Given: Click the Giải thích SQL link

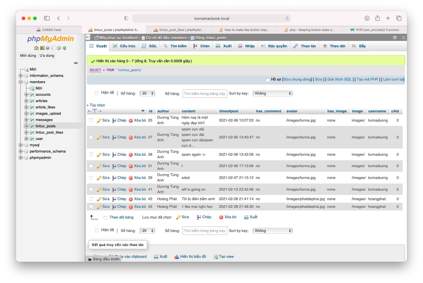Looking at the screenshot, I should (x=339, y=79).
